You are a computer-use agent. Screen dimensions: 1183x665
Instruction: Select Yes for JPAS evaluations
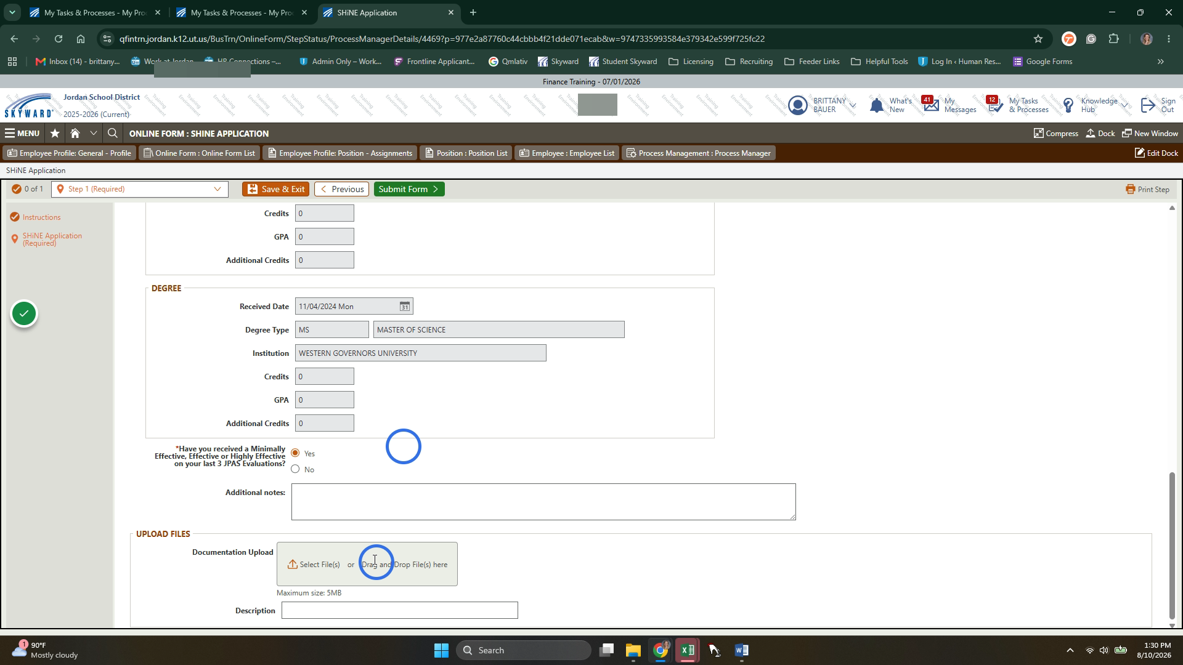pos(295,453)
